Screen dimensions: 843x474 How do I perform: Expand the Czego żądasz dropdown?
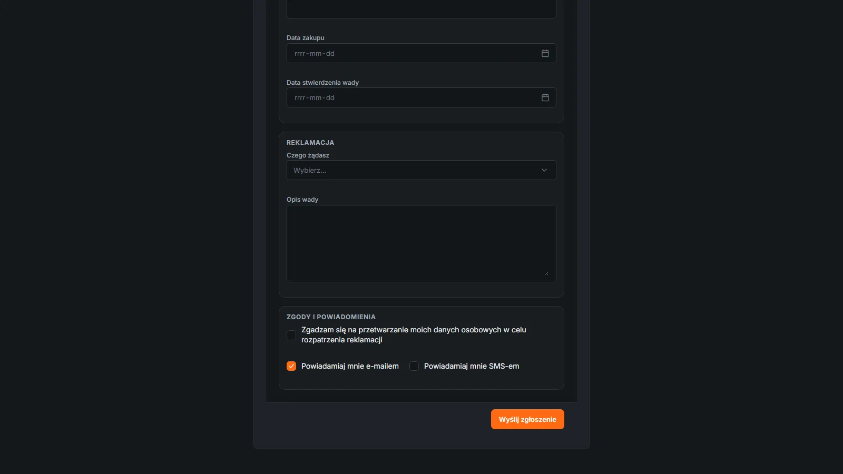coord(421,170)
